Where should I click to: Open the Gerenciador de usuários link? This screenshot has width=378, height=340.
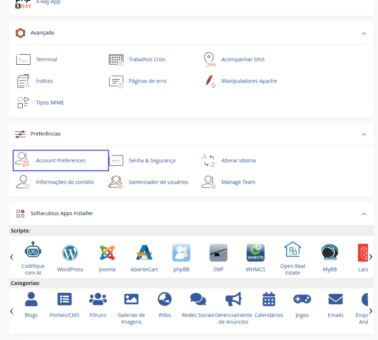[x=158, y=182]
